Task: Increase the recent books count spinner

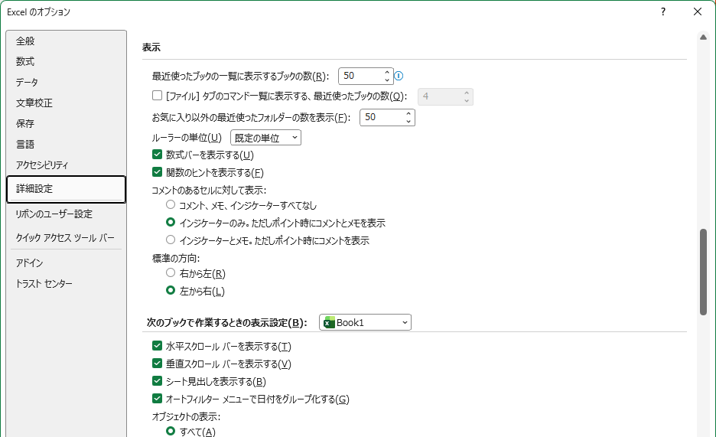Action: pyautogui.click(x=387, y=72)
